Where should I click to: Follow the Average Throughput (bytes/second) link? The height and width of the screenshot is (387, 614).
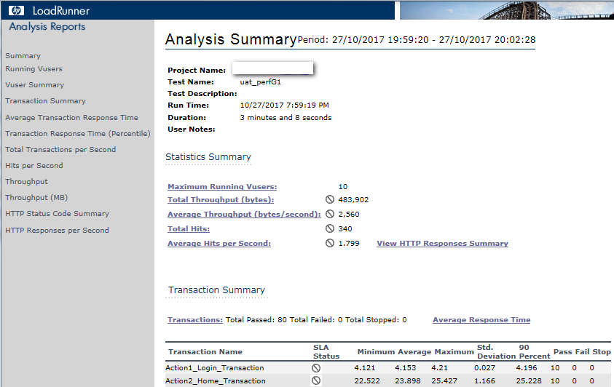pyautogui.click(x=244, y=214)
